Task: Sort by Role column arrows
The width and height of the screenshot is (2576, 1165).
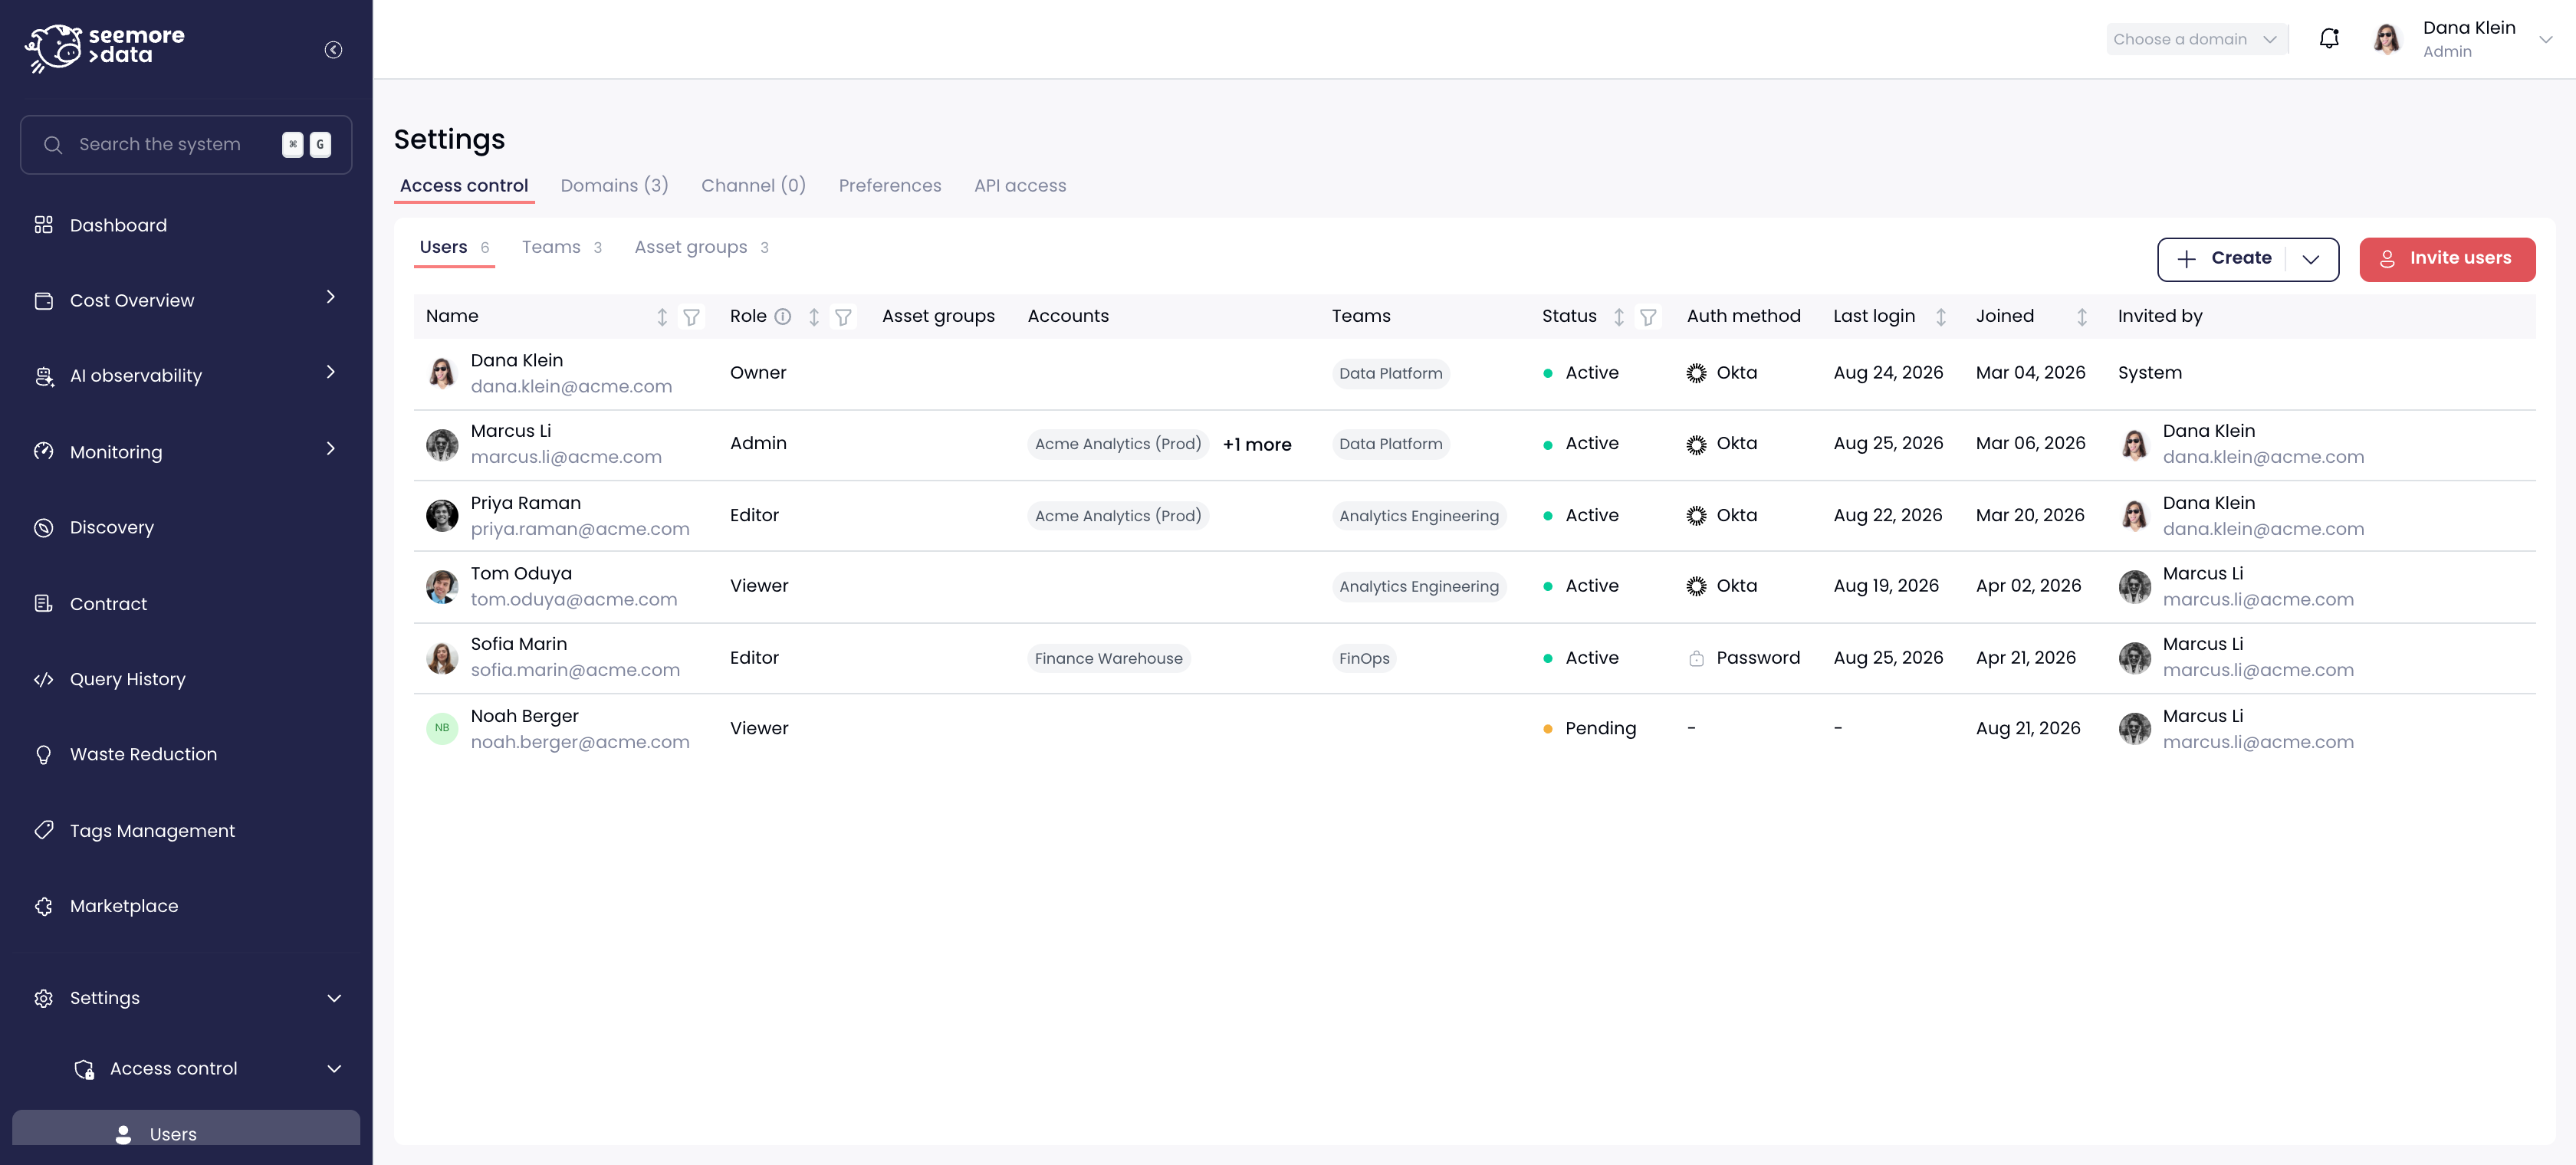Action: pyautogui.click(x=814, y=317)
